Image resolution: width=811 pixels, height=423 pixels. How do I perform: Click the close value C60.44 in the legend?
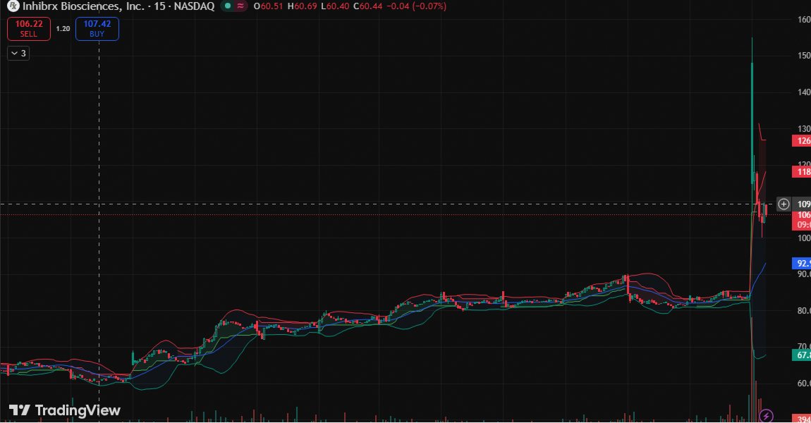tap(367, 6)
